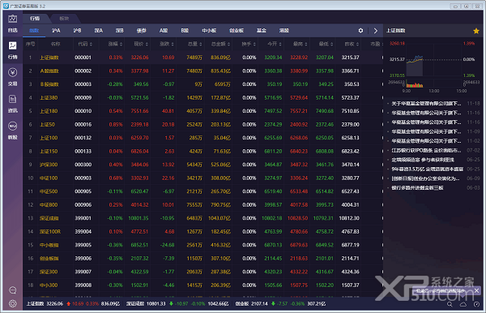The height and width of the screenshot is (313, 486).
Task: Click 创业板 quote in bottom status bar
Action: (280, 304)
